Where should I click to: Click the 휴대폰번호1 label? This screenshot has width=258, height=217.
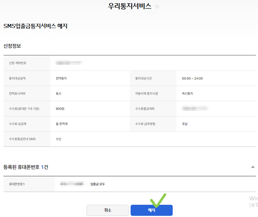[17, 184]
